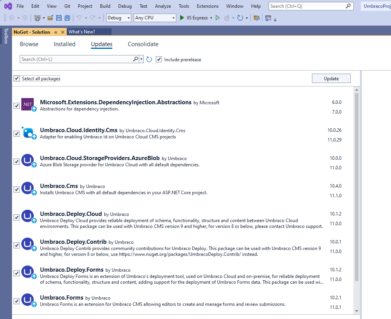Click the package list scroll down arrow
This screenshot has width=391, height=319.
(357, 311)
